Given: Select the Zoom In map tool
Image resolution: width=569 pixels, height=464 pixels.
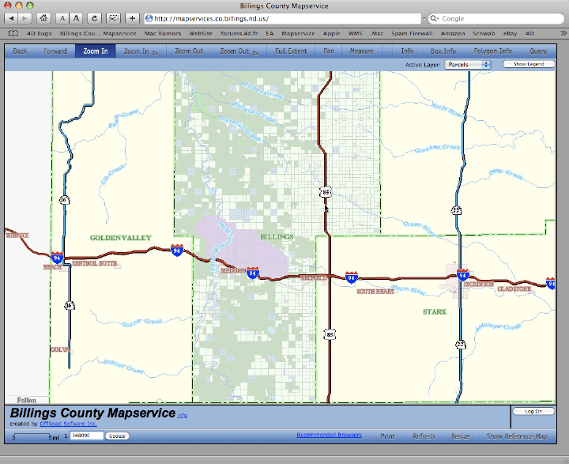Looking at the screenshot, I should 95,51.
